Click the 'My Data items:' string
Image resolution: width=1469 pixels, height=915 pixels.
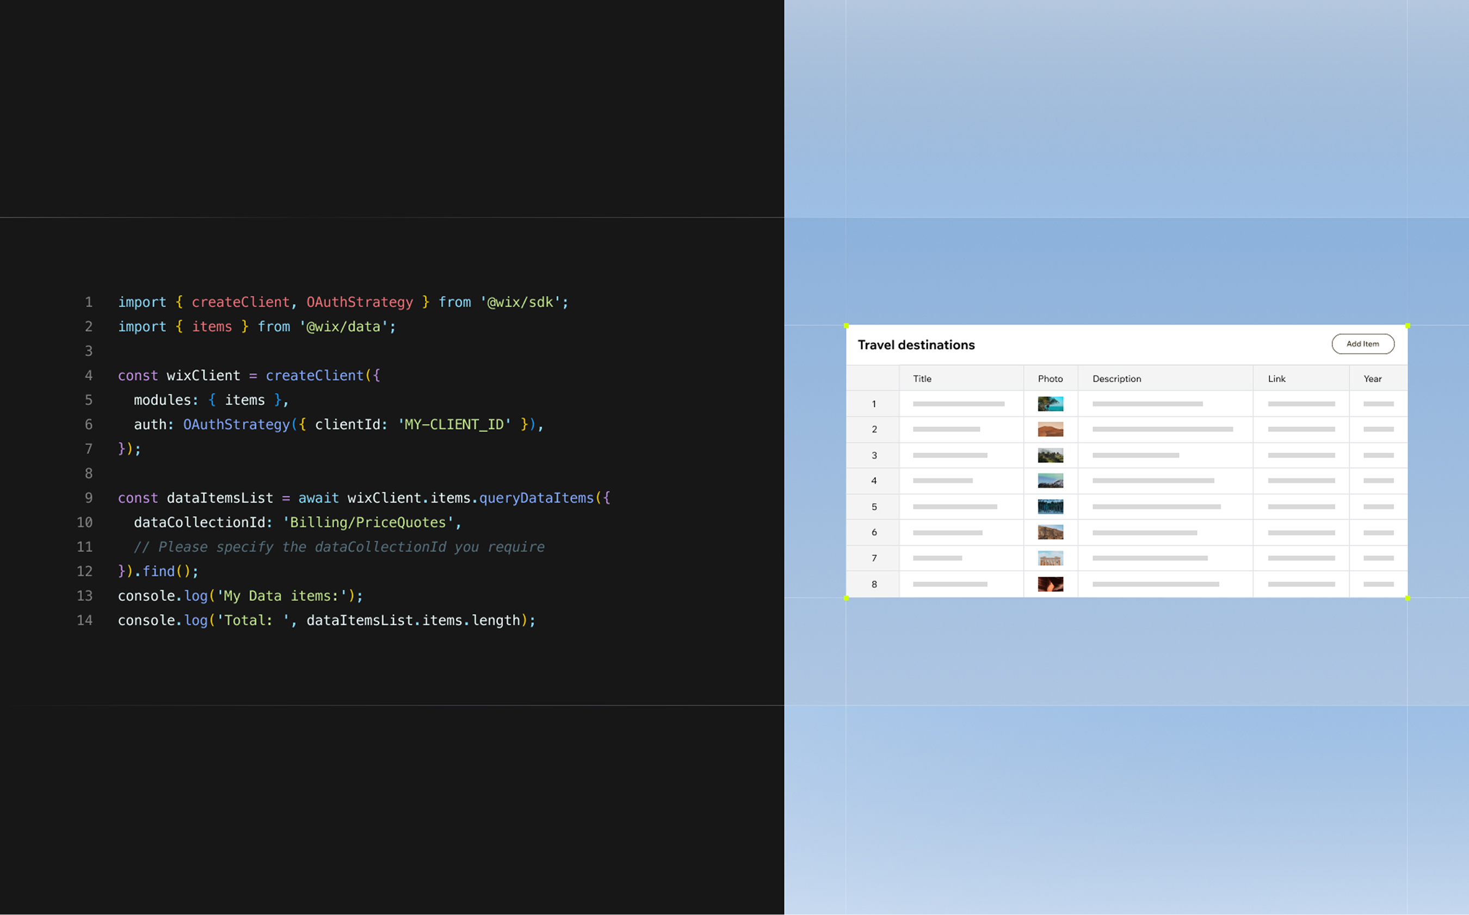282,596
